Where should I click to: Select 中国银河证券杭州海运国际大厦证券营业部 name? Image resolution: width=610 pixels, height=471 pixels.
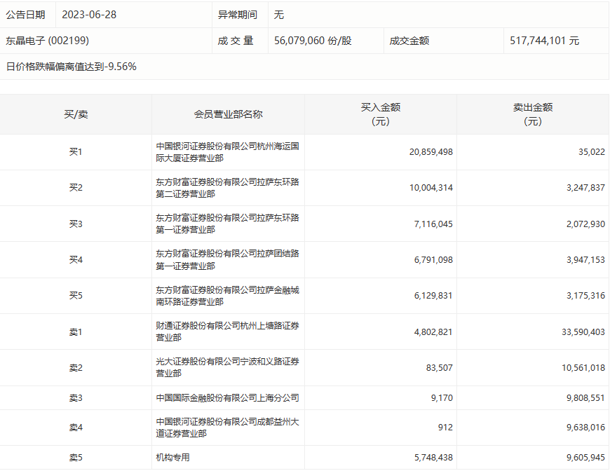pyautogui.click(x=228, y=152)
